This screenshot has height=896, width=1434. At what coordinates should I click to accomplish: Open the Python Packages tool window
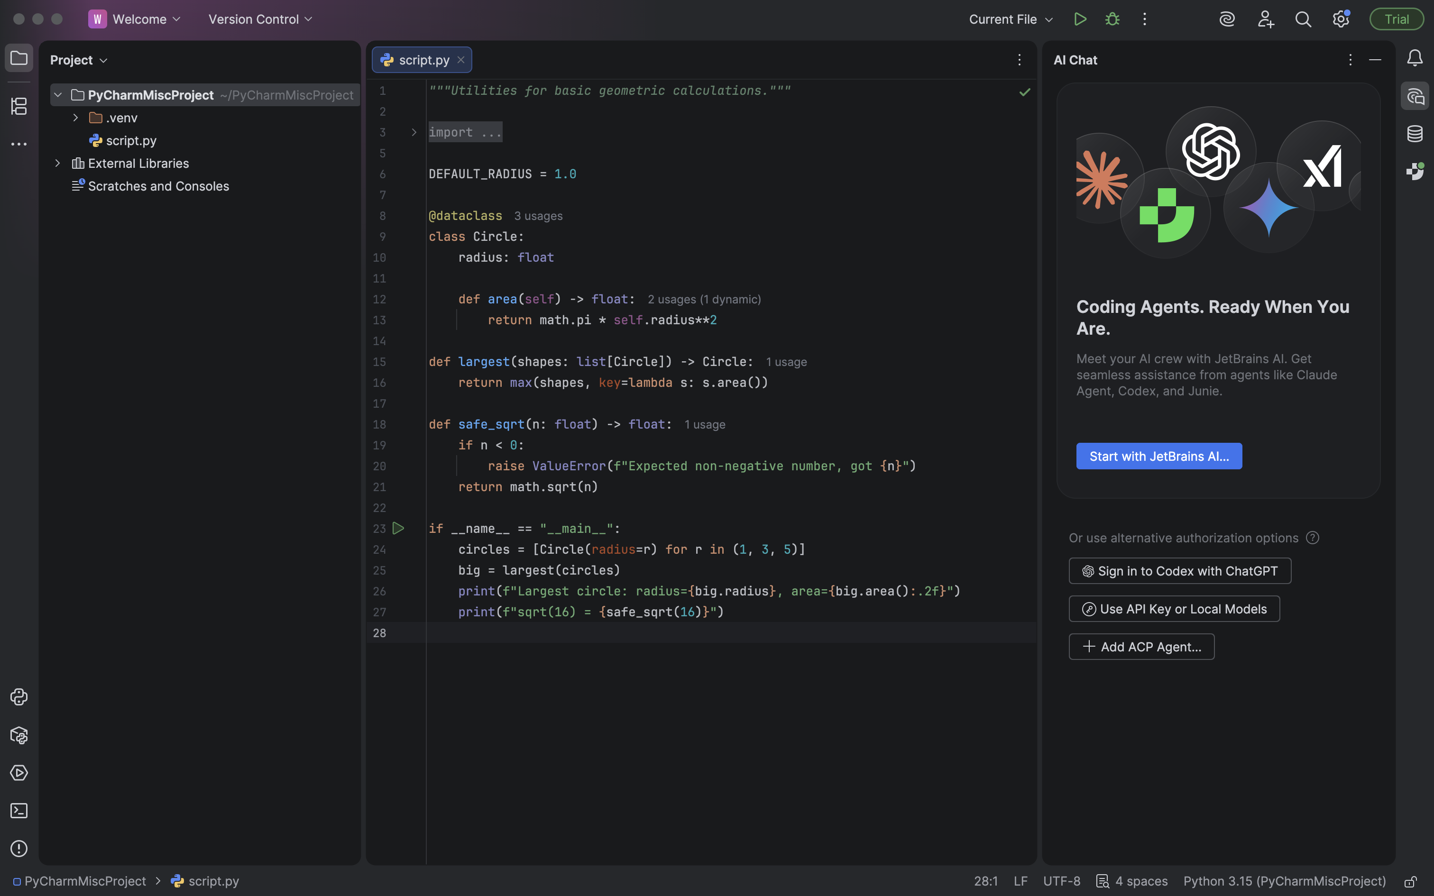pos(19,735)
